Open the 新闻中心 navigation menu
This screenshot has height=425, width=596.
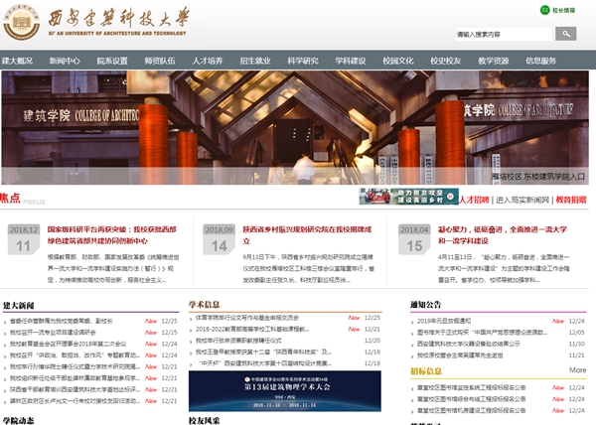point(65,61)
